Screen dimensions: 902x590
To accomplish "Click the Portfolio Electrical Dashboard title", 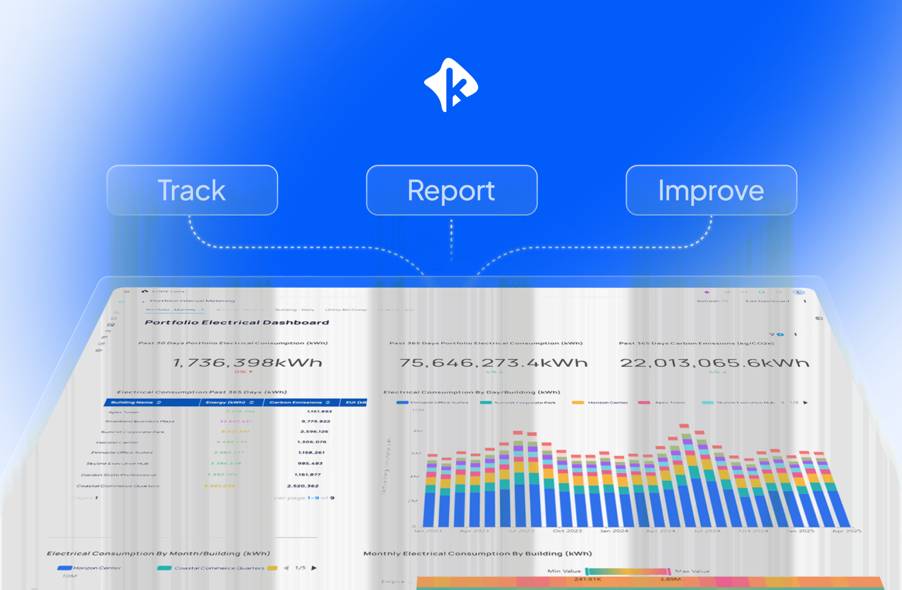I will click(x=237, y=322).
